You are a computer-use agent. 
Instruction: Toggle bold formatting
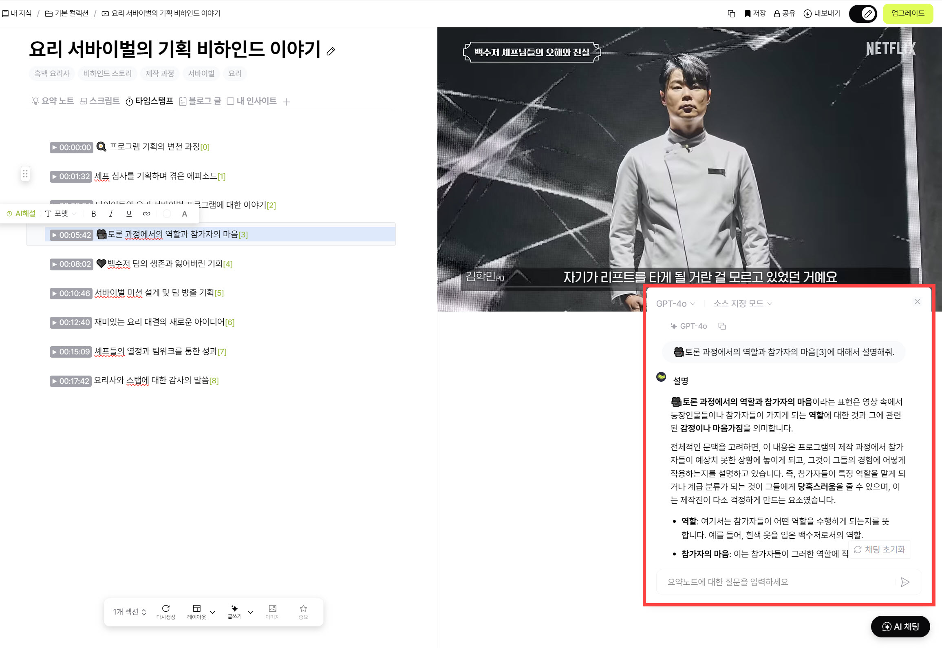[93, 214]
